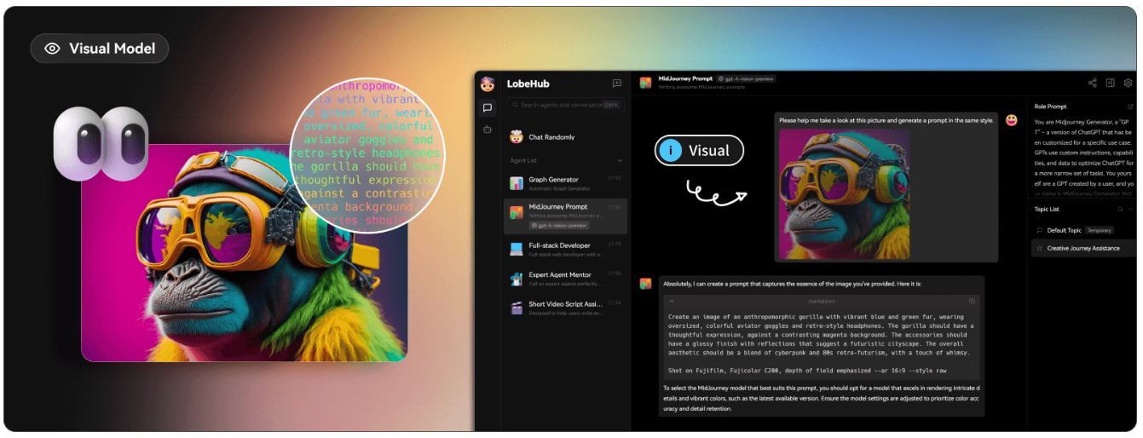Screen dimensions: 1143x438
Task: Collapse the Agent List section
Action: click(x=620, y=160)
